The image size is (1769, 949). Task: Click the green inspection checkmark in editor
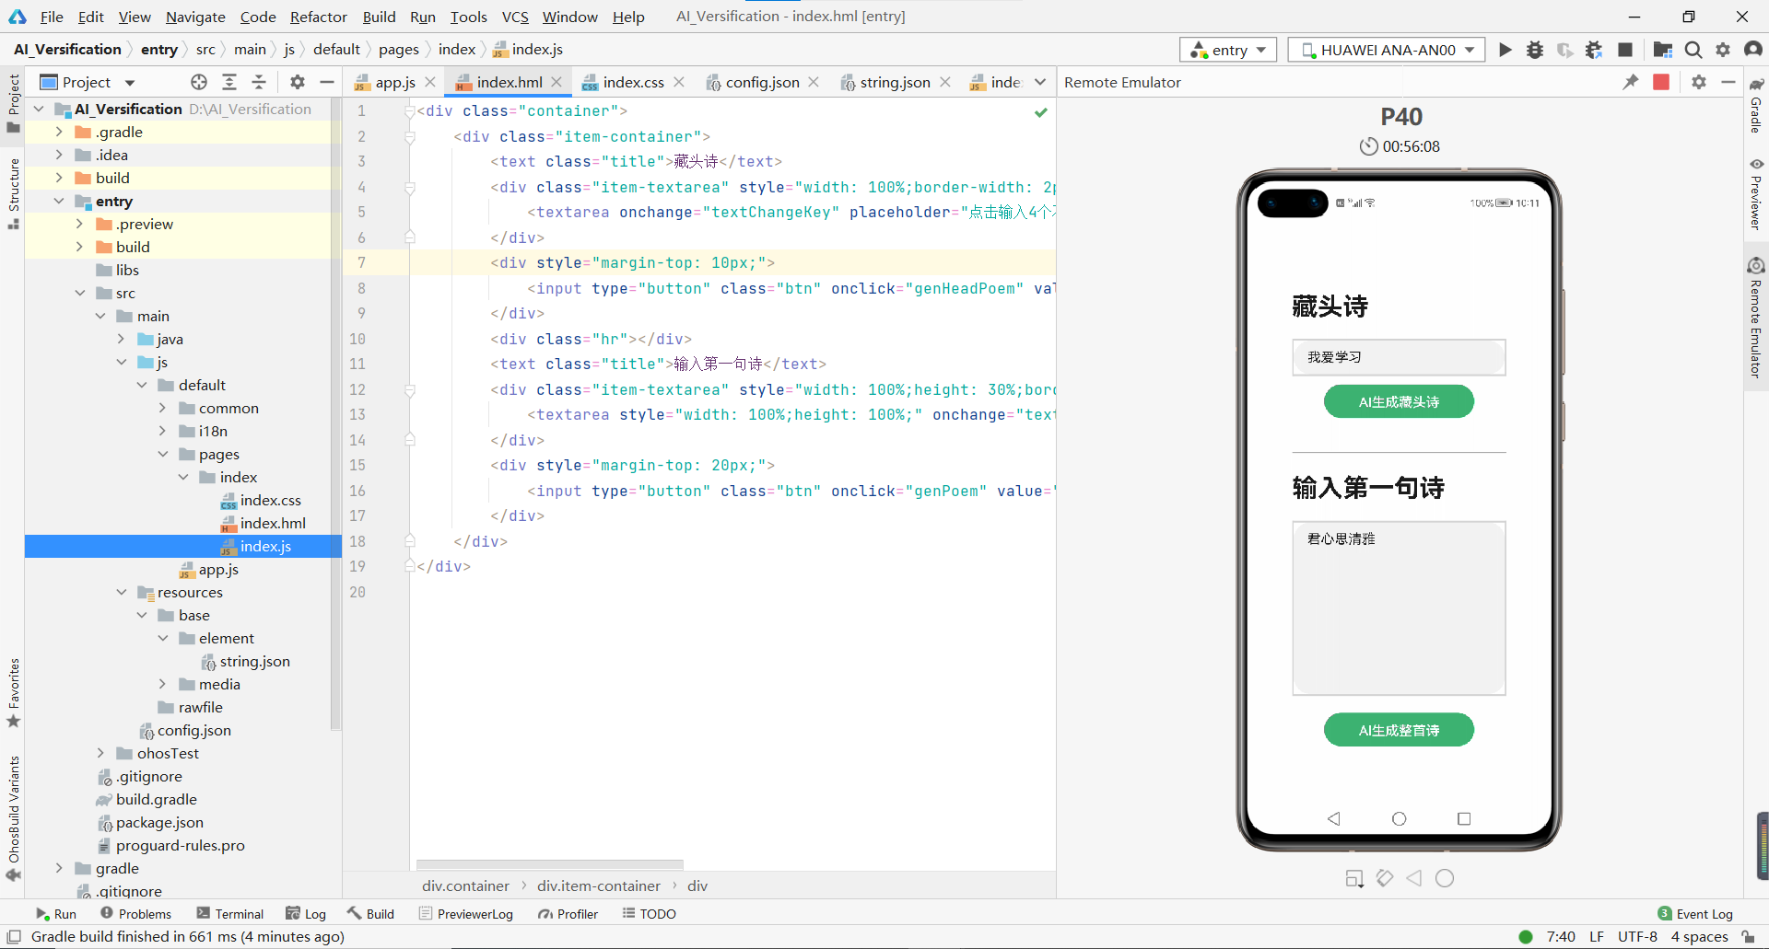1041,112
